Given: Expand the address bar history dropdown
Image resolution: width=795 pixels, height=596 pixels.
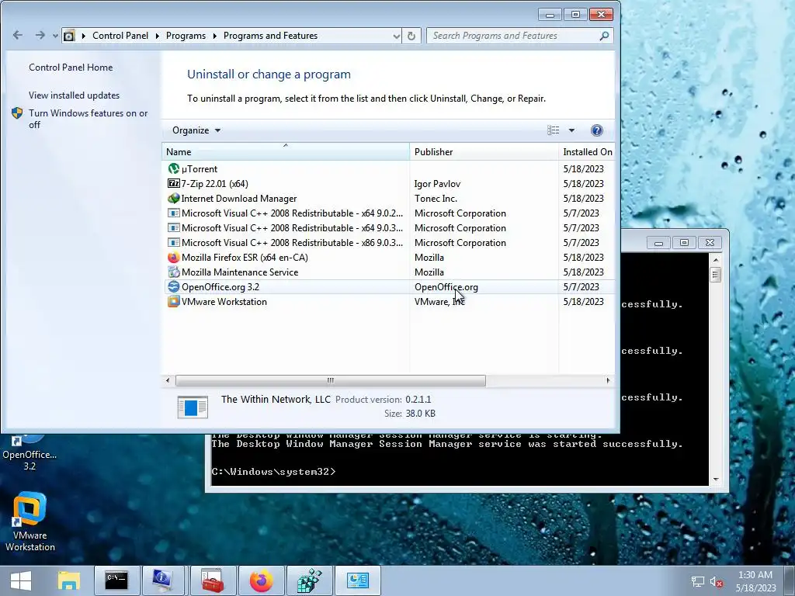Looking at the screenshot, I should (396, 36).
